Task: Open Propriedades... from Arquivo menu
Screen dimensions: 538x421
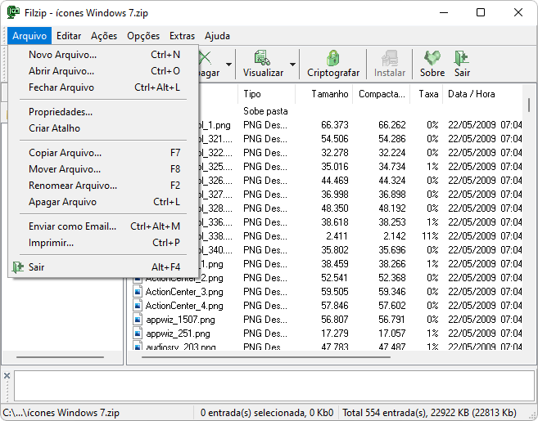Action: click(x=103, y=112)
